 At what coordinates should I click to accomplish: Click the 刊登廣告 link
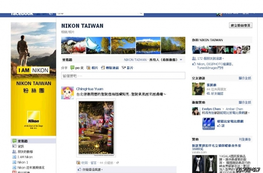coord(245,139)
